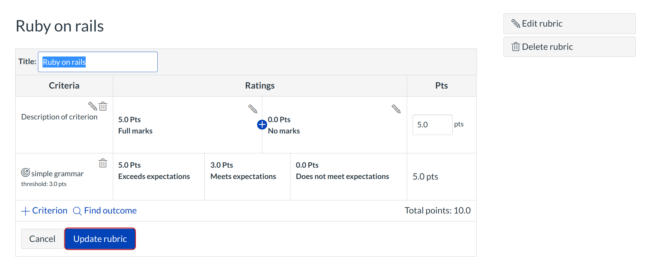Delete the 'Description of criterion' row via trash icon
The height and width of the screenshot is (270, 647).
tap(103, 106)
